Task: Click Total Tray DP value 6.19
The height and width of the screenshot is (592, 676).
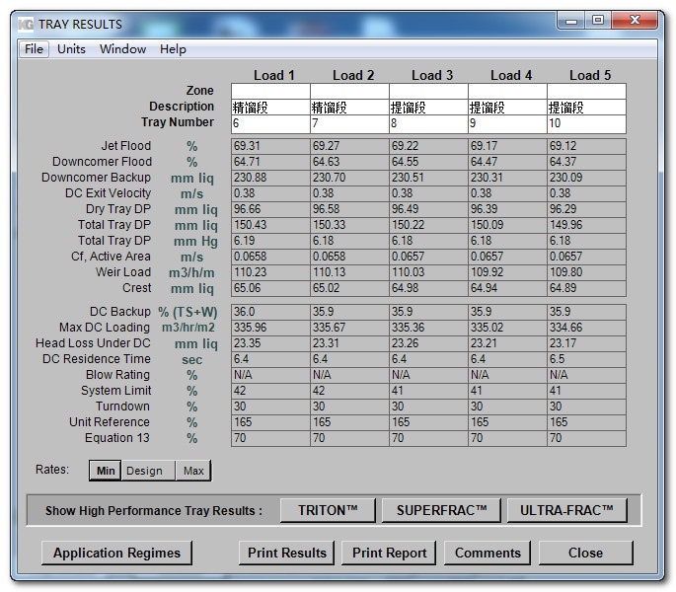Action: click(270, 241)
